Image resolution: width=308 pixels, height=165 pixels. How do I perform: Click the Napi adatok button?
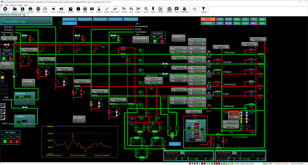click(x=85, y=19)
